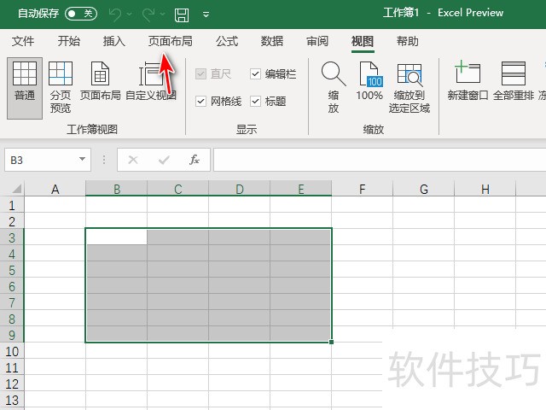Click the active cell B3
546x410 pixels.
tap(117, 237)
